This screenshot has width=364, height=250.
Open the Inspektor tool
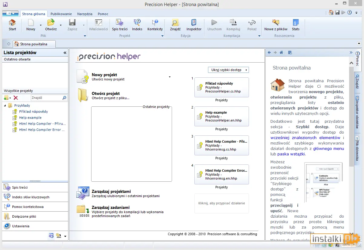[x=194, y=25]
